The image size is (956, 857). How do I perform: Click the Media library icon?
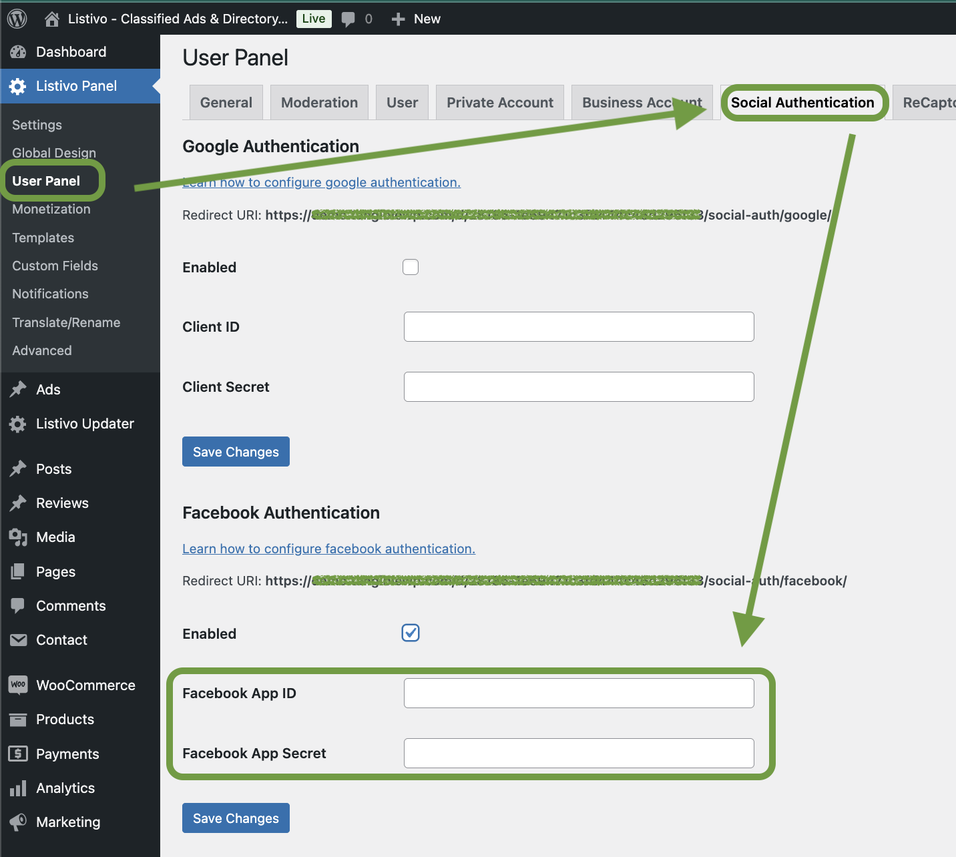click(18, 537)
